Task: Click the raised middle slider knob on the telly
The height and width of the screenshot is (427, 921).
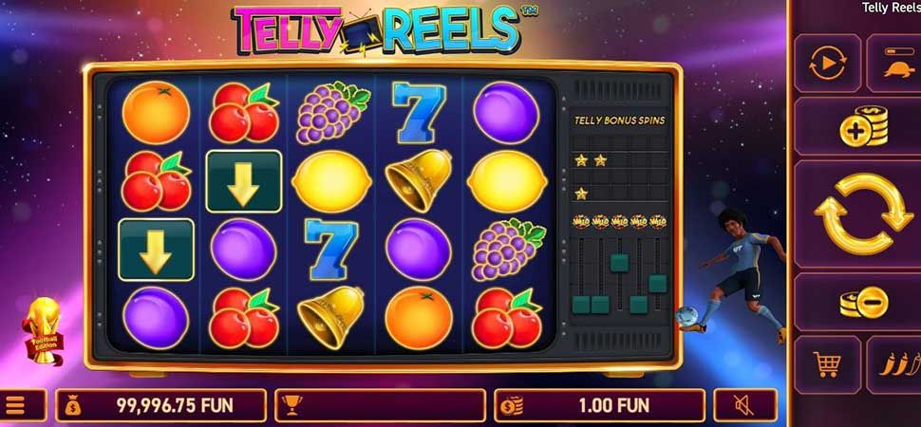Action: (619, 262)
